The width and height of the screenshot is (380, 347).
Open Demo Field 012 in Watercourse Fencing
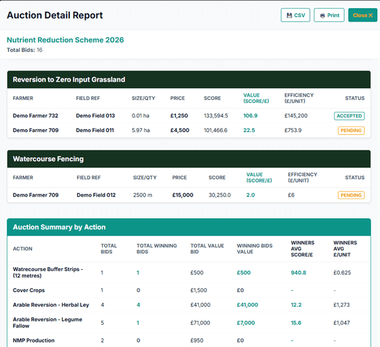[96, 195]
